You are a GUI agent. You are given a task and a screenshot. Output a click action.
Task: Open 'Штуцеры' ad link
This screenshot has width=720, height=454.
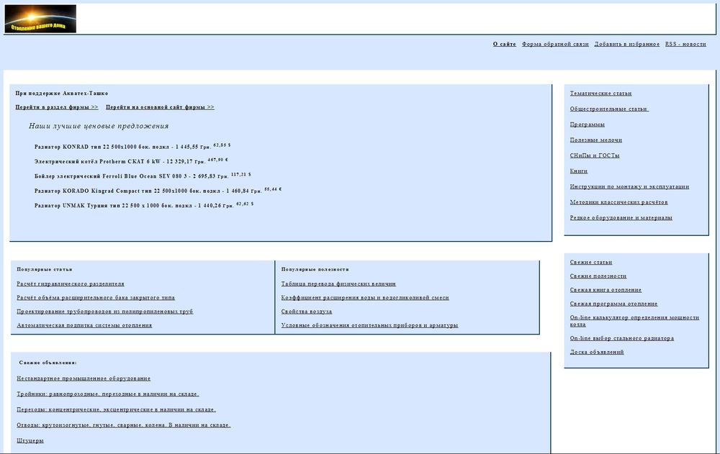(x=30, y=441)
